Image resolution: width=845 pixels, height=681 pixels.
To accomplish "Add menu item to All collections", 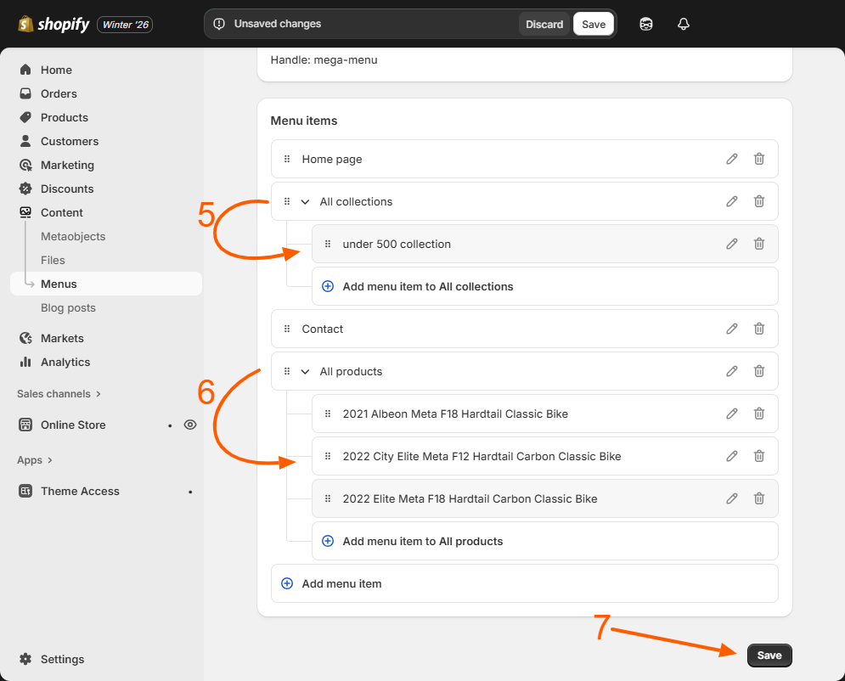I will click(x=545, y=286).
